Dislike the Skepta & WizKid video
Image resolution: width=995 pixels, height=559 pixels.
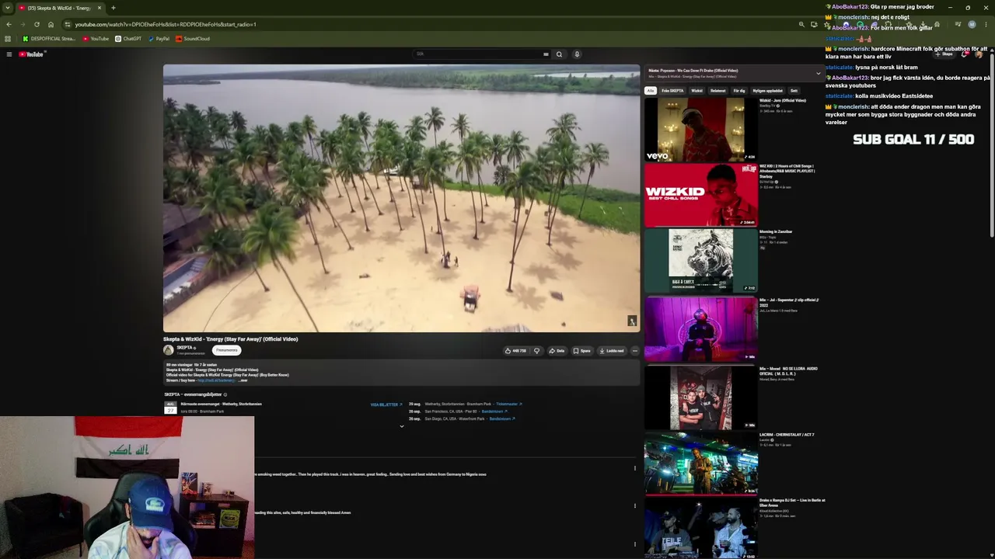tap(536, 351)
